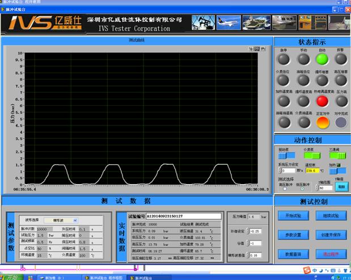Click the red 热电偶温度高 indicator
Screen dimensions: 351x280
(322, 101)
